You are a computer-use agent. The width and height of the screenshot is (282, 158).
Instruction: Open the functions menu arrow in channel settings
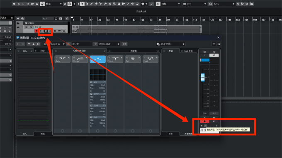coord(214,44)
